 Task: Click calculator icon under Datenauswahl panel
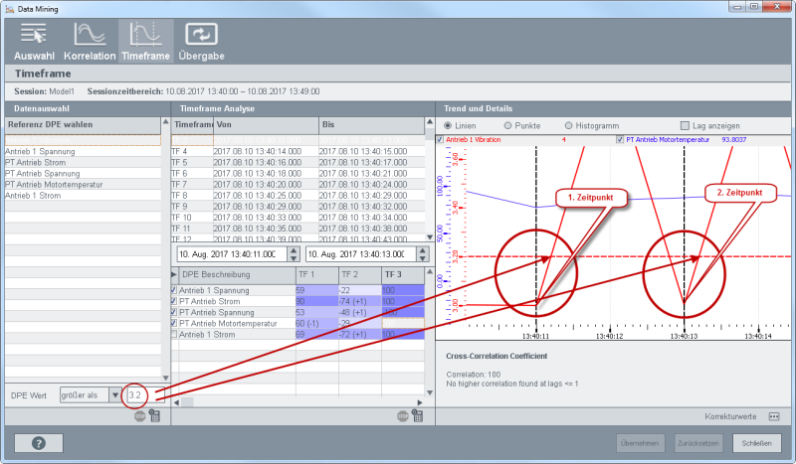pos(155,417)
